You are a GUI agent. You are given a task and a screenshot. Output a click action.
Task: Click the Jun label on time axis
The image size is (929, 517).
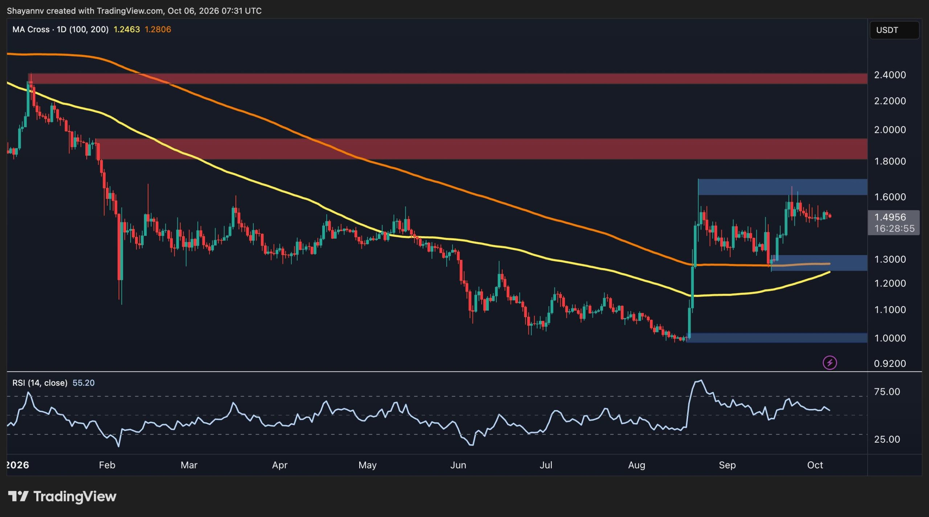[458, 465]
